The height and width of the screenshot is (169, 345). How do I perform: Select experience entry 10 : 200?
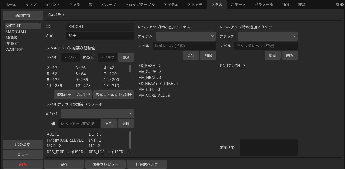click(x=111, y=80)
